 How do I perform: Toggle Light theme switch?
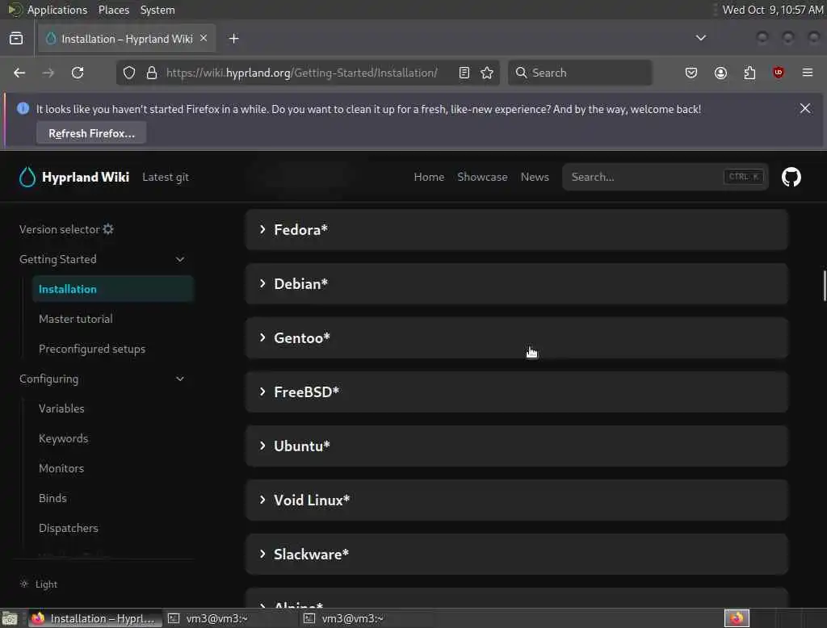[x=39, y=584]
